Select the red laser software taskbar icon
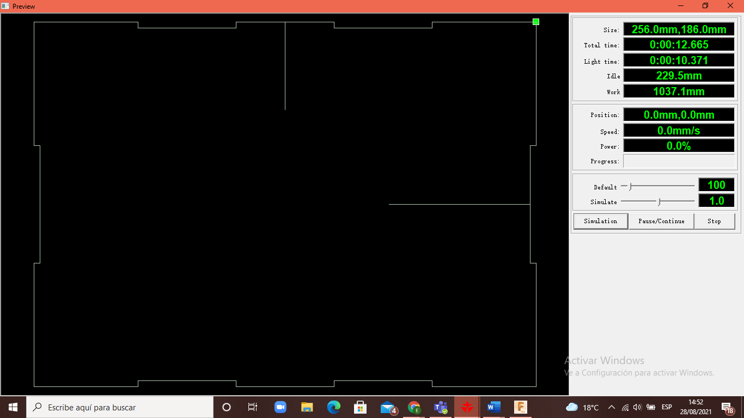The width and height of the screenshot is (744, 418). pyautogui.click(x=467, y=407)
